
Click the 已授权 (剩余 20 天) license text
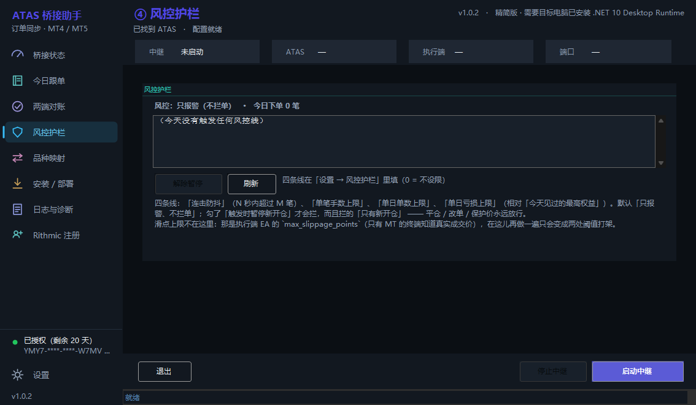(x=58, y=340)
